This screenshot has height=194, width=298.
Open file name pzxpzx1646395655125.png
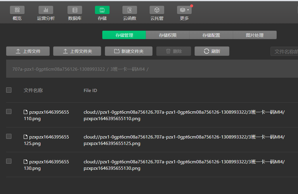click(46, 140)
